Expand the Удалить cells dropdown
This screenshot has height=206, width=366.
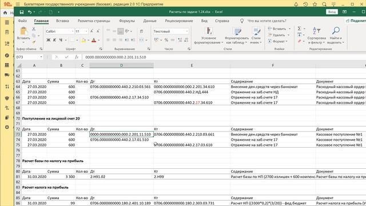point(288,35)
